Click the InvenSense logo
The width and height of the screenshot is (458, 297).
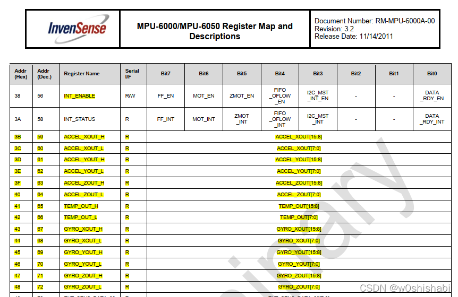tap(78, 29)
